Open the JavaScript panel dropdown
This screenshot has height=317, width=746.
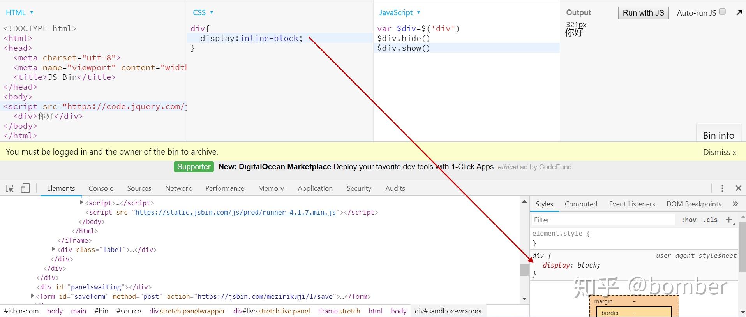coord(400,12)
